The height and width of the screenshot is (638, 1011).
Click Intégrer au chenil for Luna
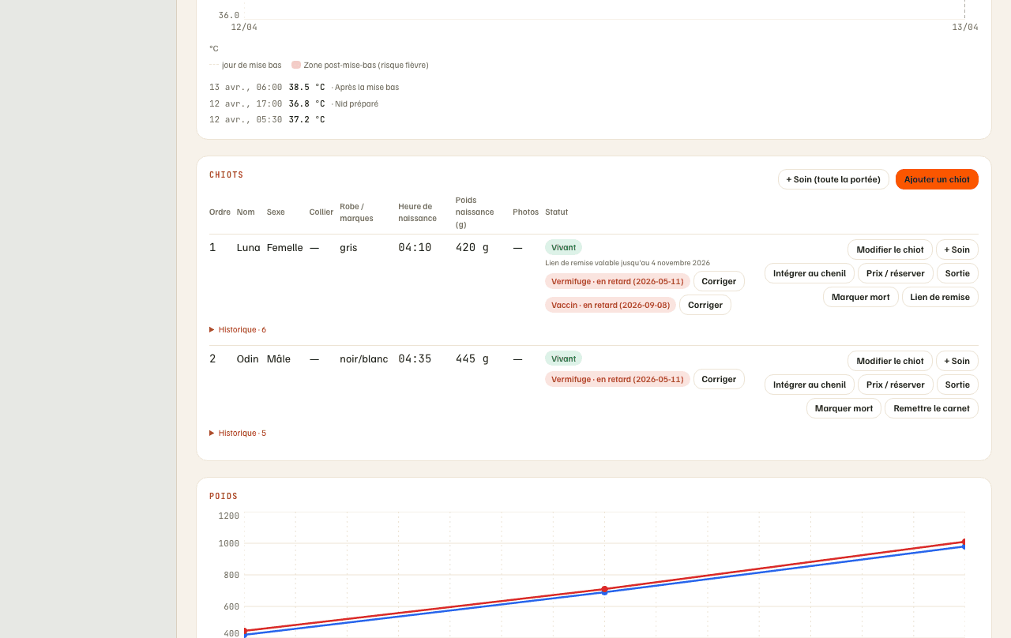810,273
